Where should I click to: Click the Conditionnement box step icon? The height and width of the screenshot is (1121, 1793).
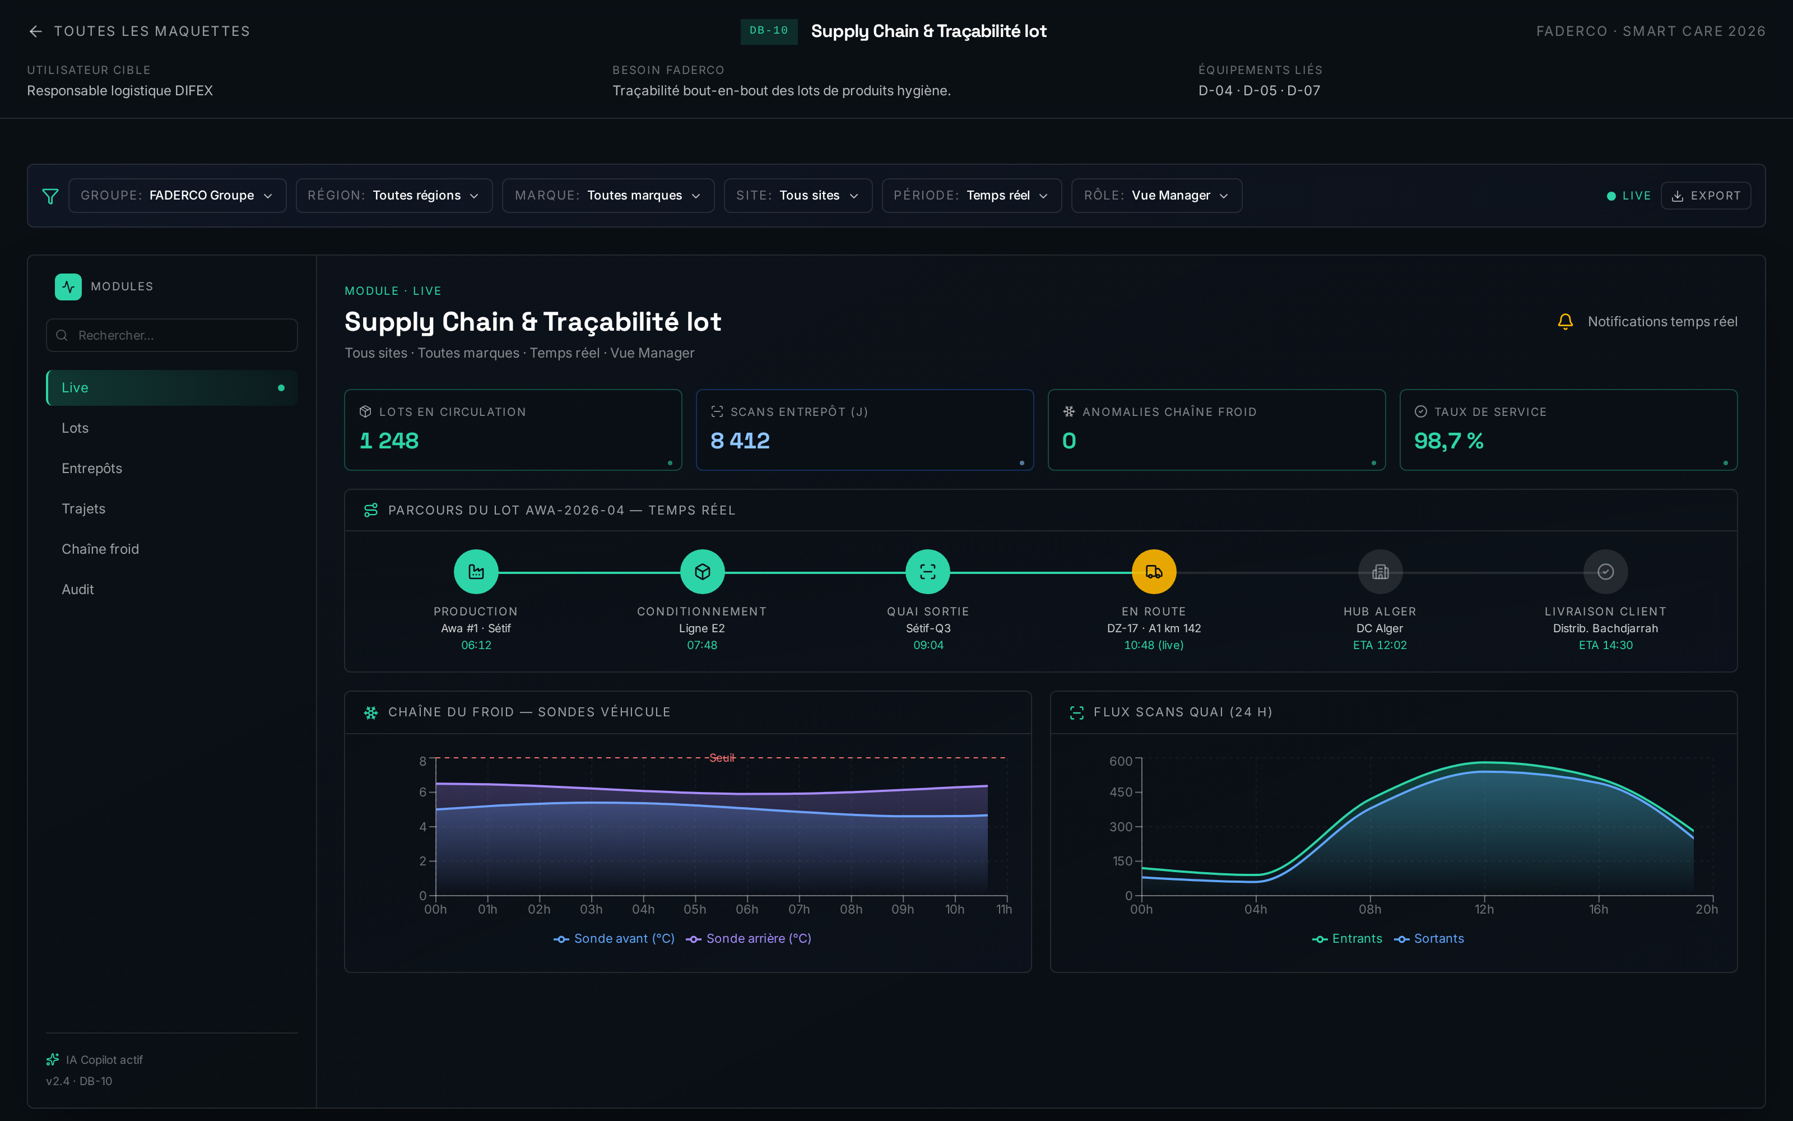coord(702,572)
